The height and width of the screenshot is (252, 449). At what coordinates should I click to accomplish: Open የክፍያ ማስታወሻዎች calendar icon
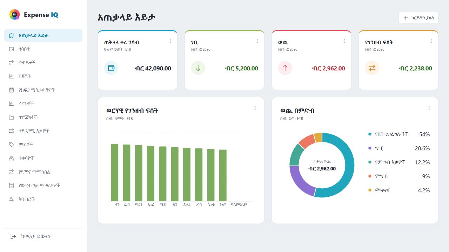point(11,90)
